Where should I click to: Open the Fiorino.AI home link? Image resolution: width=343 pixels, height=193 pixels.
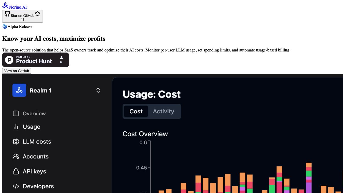coord(18,7)
